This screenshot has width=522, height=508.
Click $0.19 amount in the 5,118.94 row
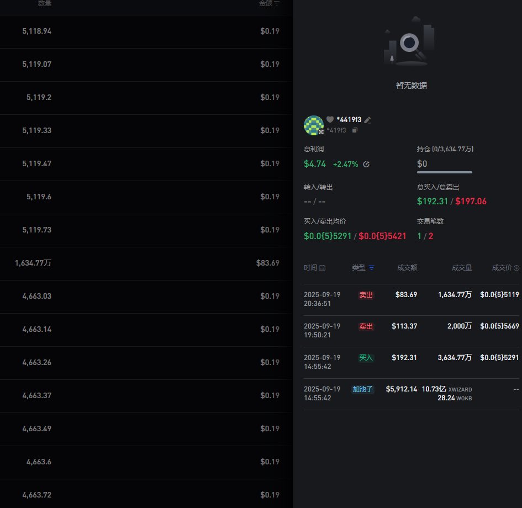(270, 31)
